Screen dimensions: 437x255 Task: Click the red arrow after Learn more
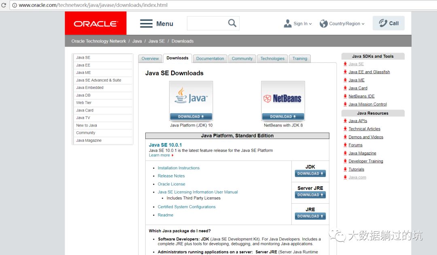172,155
